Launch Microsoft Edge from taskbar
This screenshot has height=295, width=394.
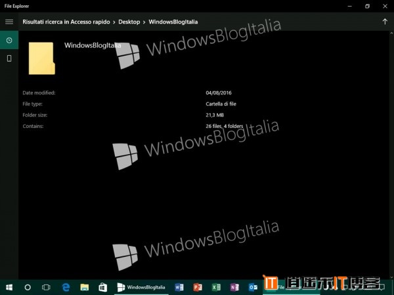point(66,287)
